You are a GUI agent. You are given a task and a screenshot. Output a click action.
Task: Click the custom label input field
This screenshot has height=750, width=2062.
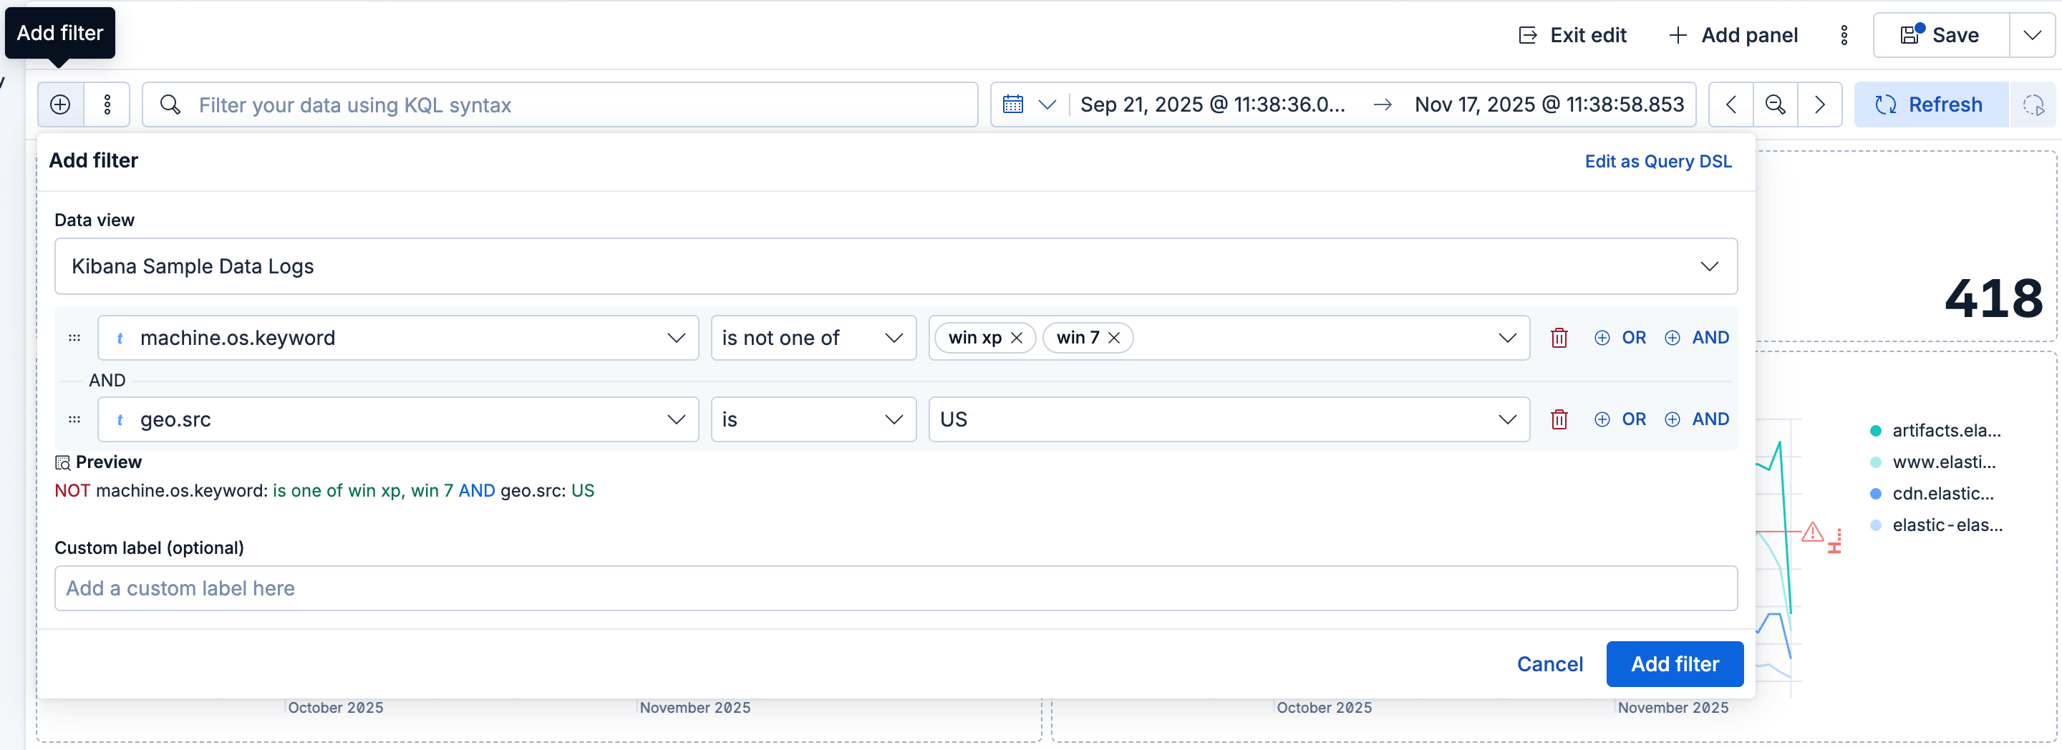coord(896,588)
